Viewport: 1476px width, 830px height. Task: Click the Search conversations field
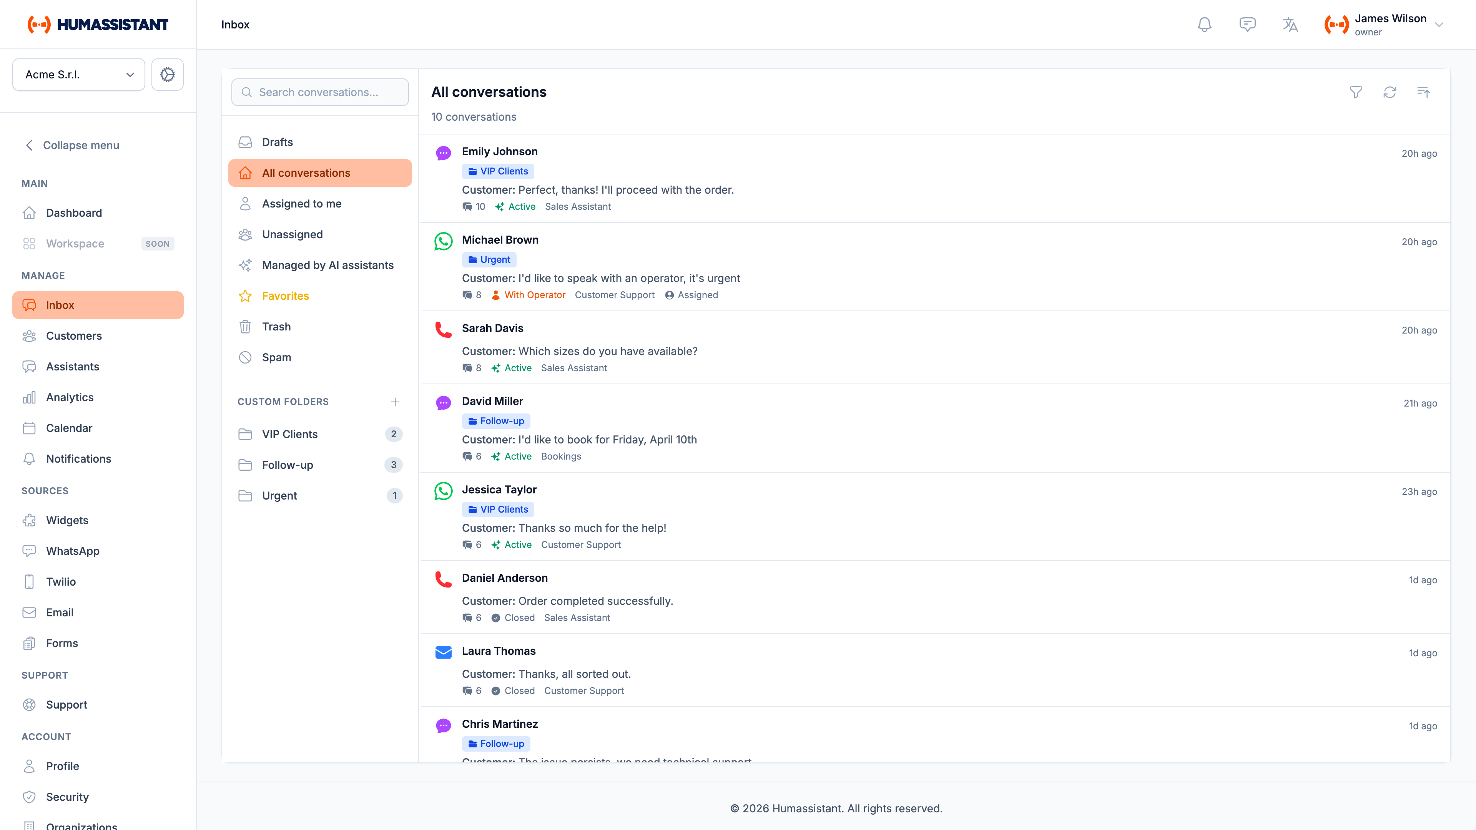(320, 92)
